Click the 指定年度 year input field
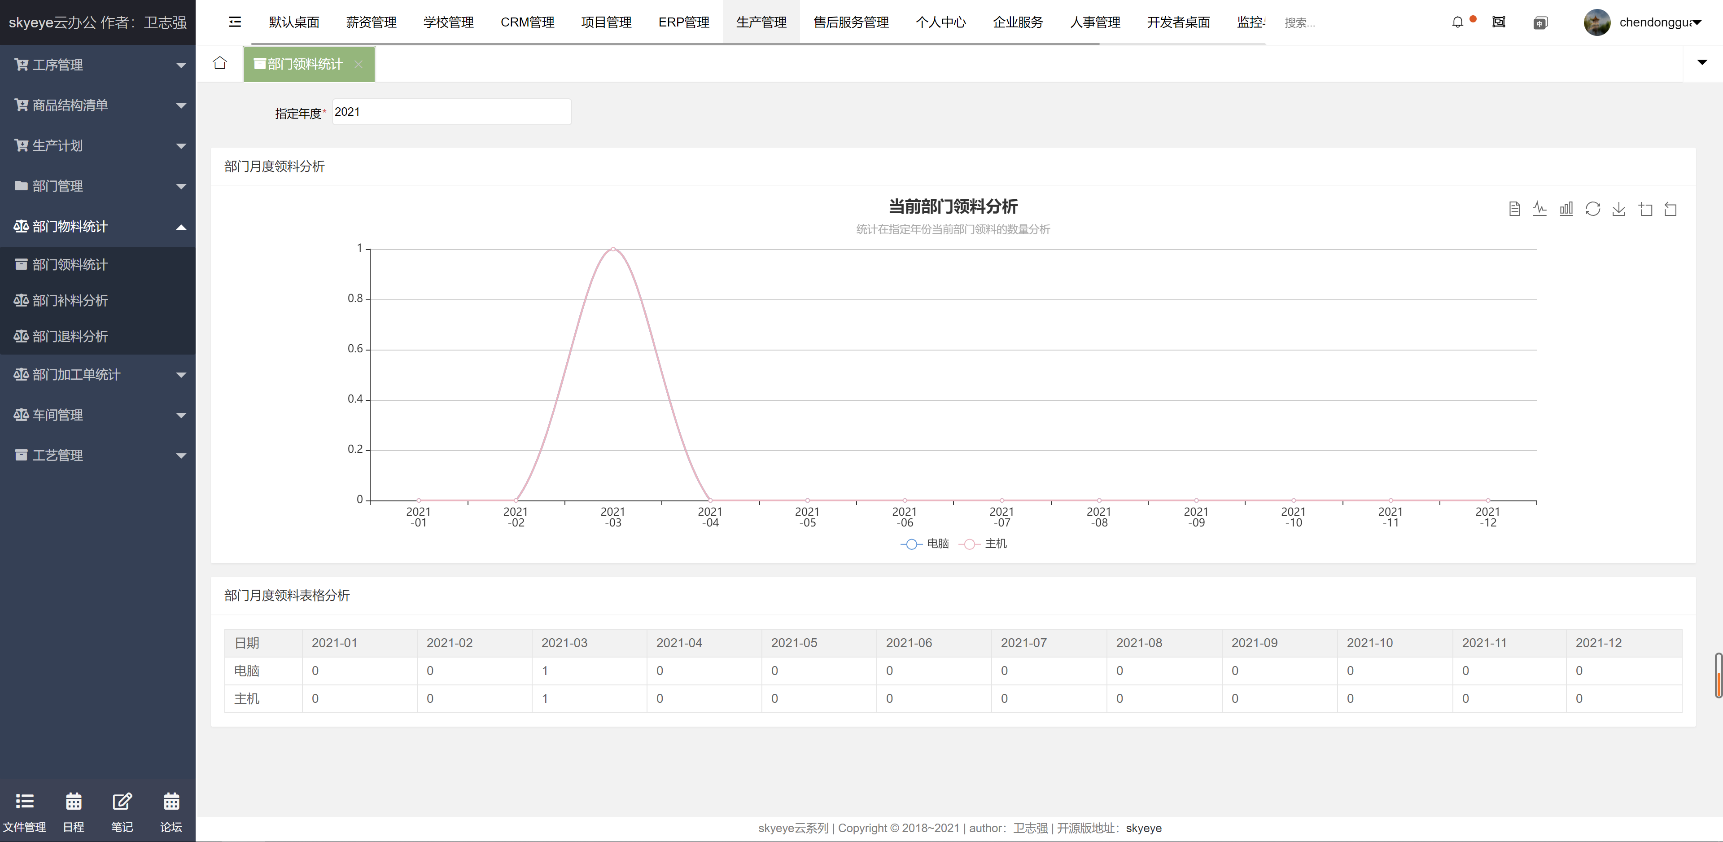This screenshot has height=842, width=1723. coord(451,112)
